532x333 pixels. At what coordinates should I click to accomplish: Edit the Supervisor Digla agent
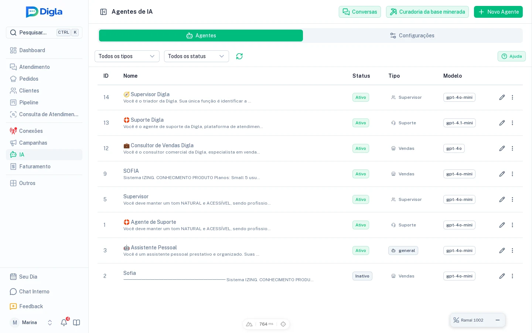502,97
